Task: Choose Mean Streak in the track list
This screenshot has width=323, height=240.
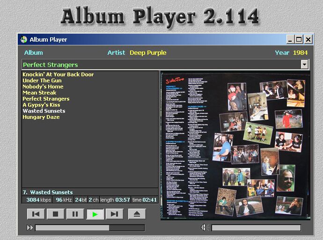Action: point(39,93)
